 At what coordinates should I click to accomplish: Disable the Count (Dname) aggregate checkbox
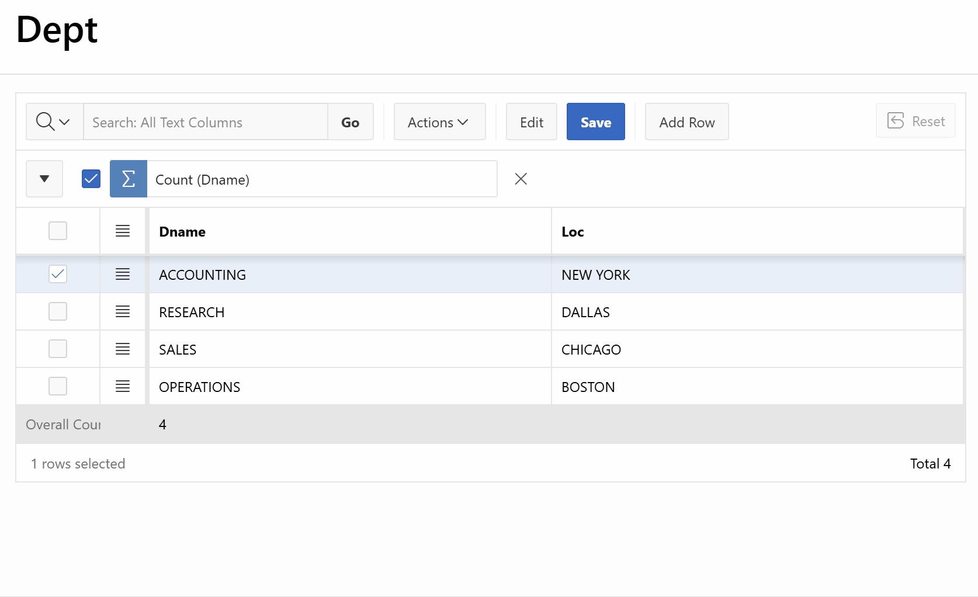point(91,179)
